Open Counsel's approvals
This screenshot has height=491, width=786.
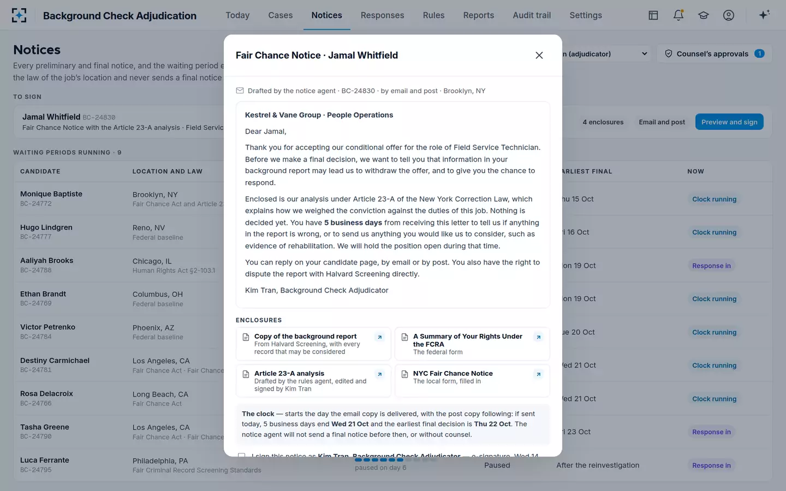coord(714,53)
